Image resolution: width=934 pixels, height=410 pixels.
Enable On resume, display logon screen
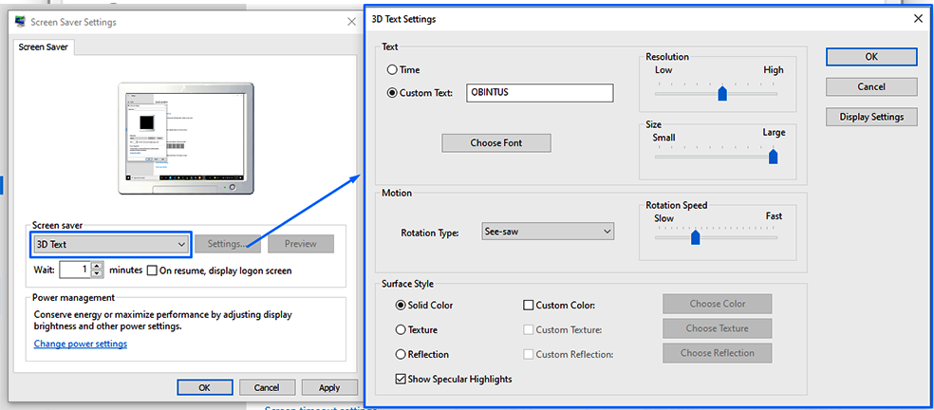point(152,270)
